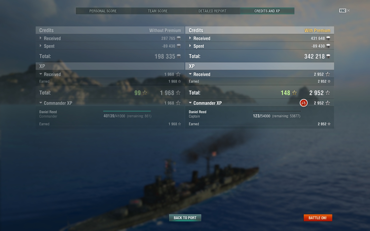Click the red +1 commander skill point badge

click(303, 103)
